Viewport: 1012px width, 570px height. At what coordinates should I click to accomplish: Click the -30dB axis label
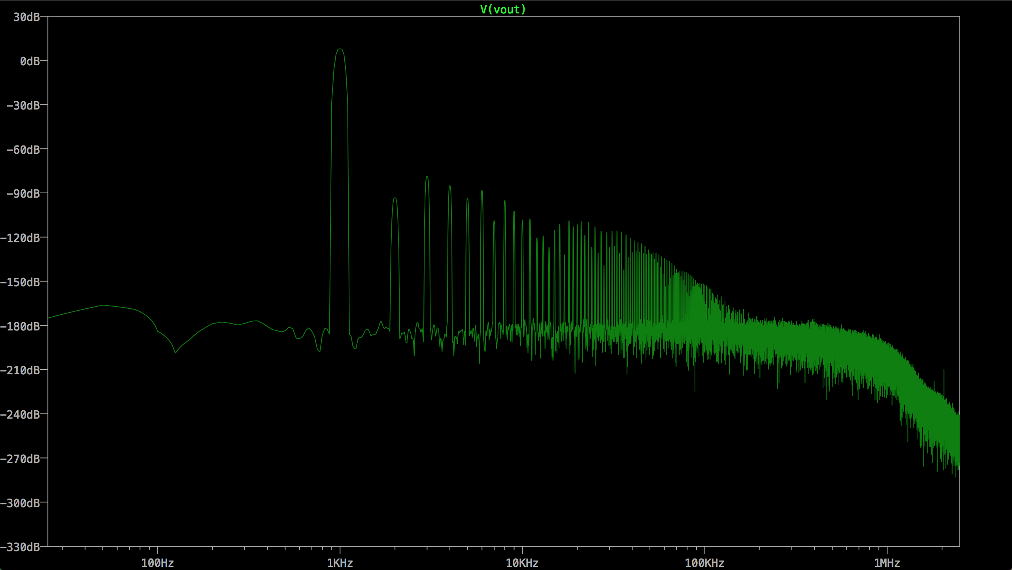click(23, 106)
